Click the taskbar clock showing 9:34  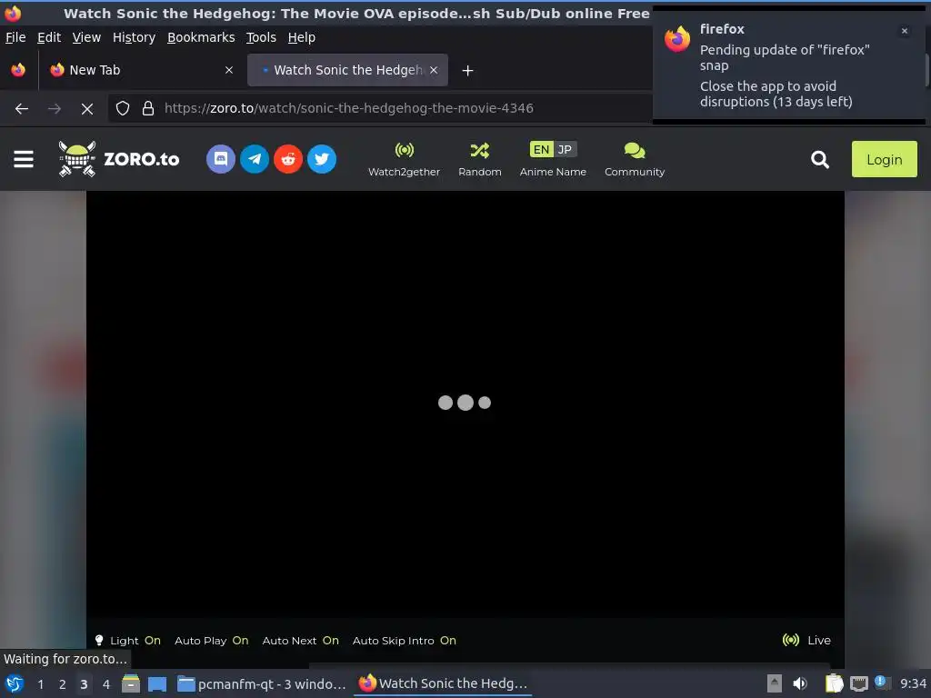913,683
